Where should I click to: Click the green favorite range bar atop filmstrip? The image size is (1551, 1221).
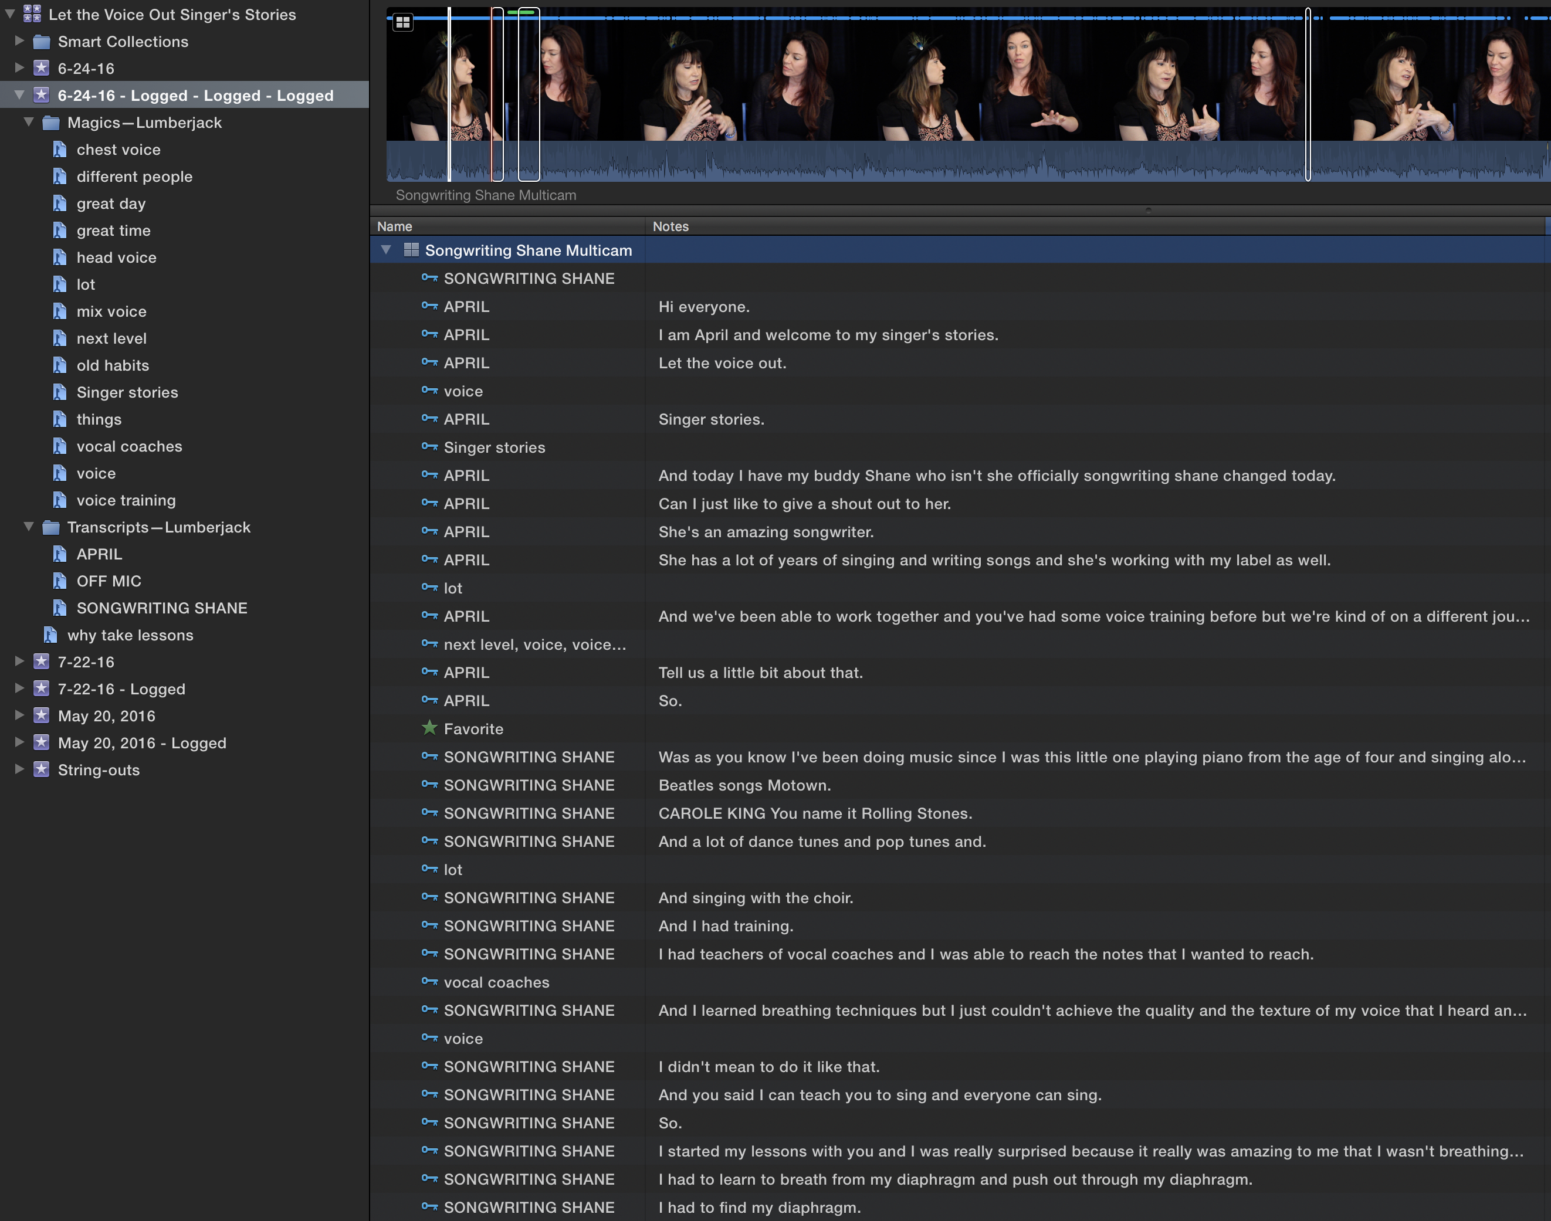[x=521, y=12]
